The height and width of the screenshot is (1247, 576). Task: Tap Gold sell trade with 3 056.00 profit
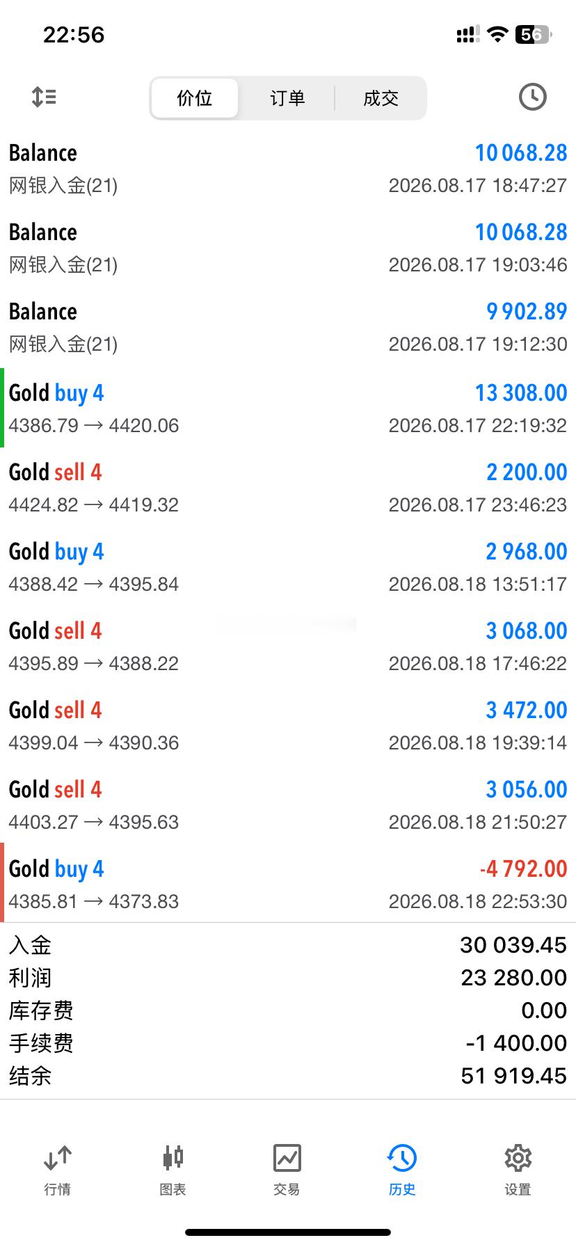288,804
